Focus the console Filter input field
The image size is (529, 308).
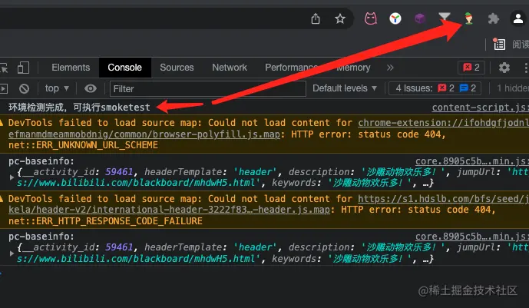[208, 89]
